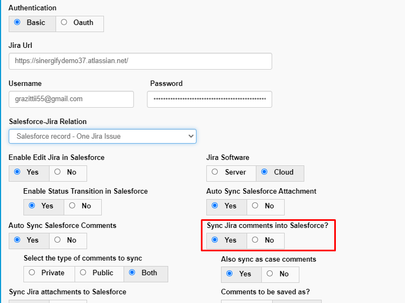Select Oauth authentication radio button
Viewport: 405px width, 303px height.
click(64, 22)
